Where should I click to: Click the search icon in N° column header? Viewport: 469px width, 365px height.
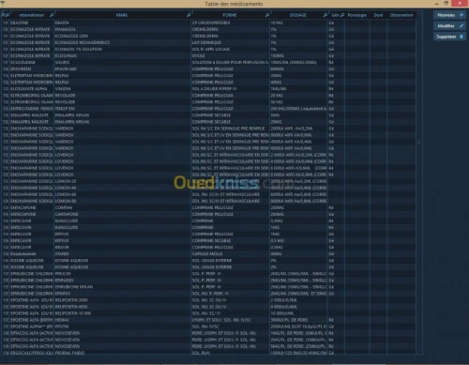pos(8,15)
